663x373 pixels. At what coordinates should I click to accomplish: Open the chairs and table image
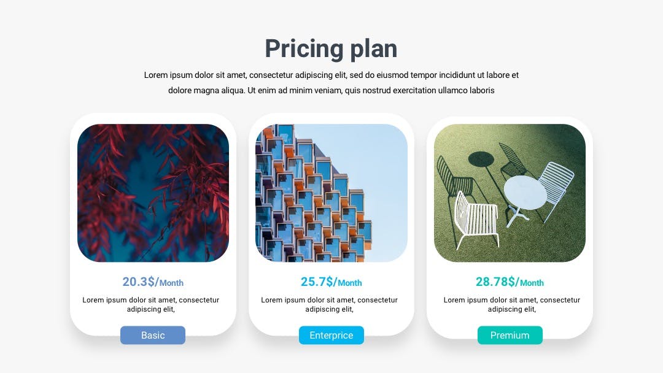pos(510,193)
